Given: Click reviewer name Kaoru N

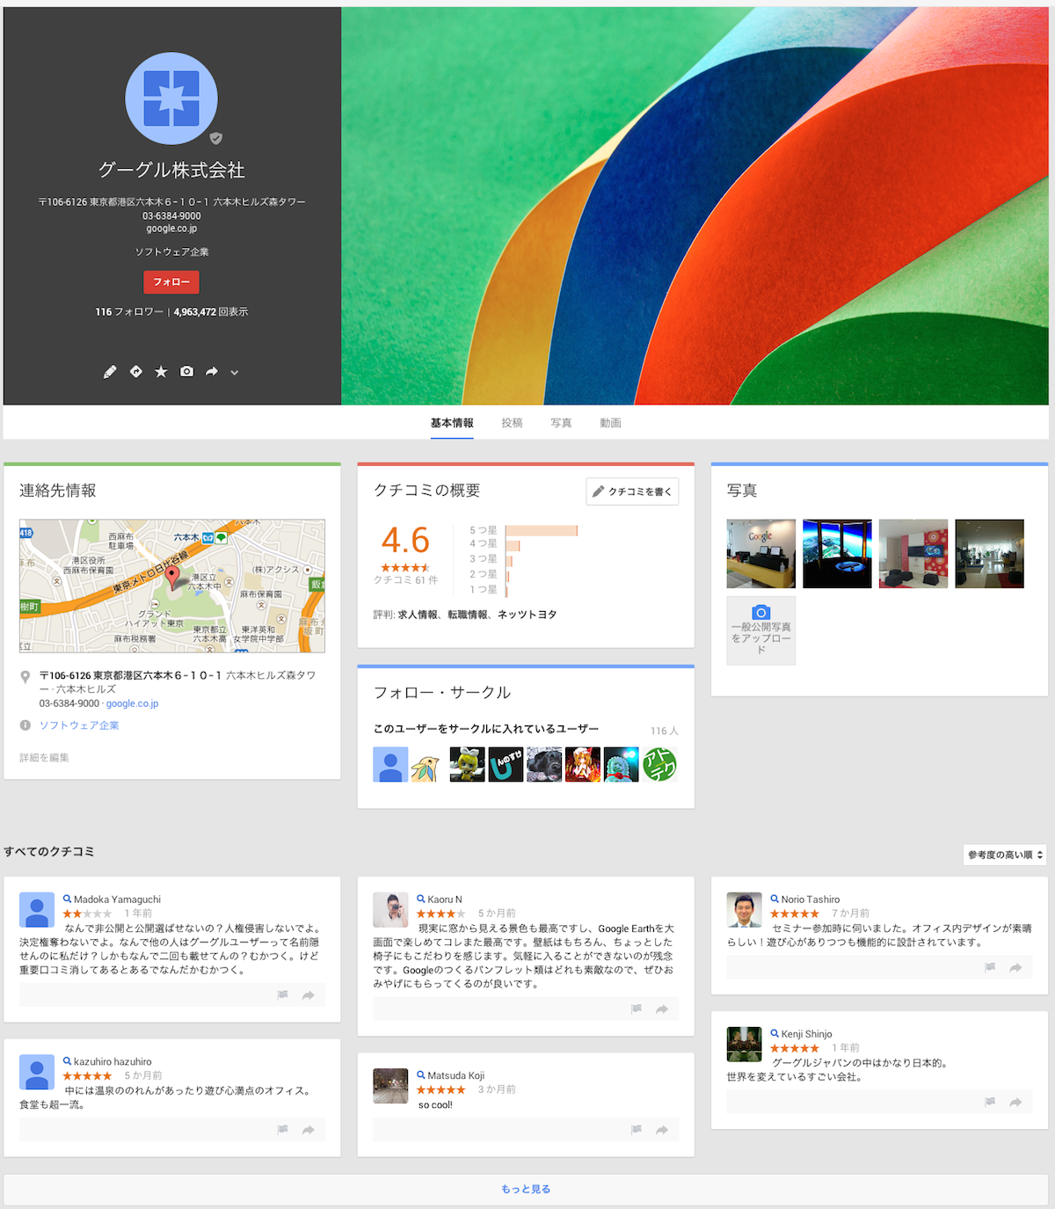Looking at the screenshot, I should click(x=445, y=899).
